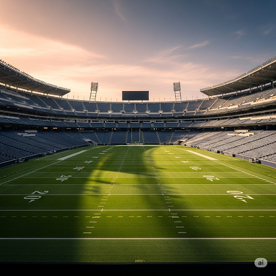Click the ai badge icon
The width and height of the screenshot is (276, 276).
pos(261,263)
